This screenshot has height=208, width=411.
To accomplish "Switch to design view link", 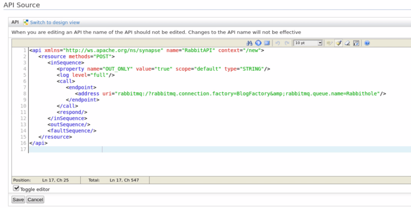I will click(x=55, y=22).
